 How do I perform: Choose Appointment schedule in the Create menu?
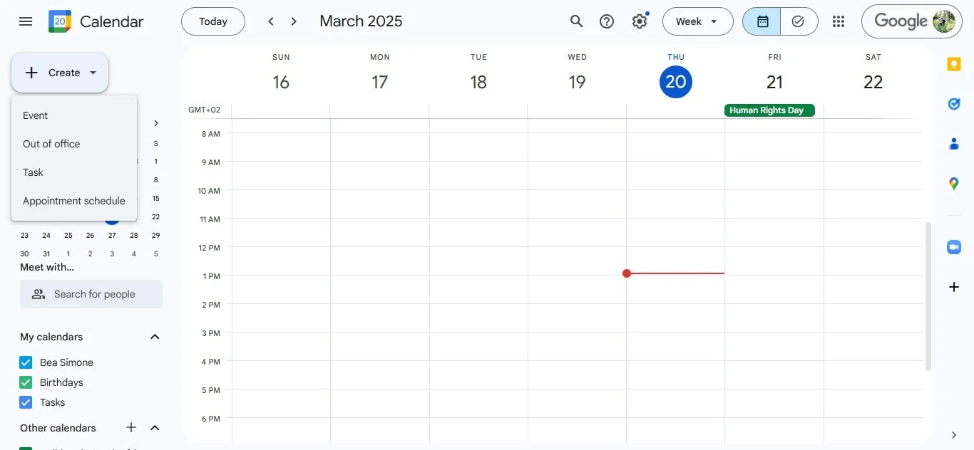[73, 200]
